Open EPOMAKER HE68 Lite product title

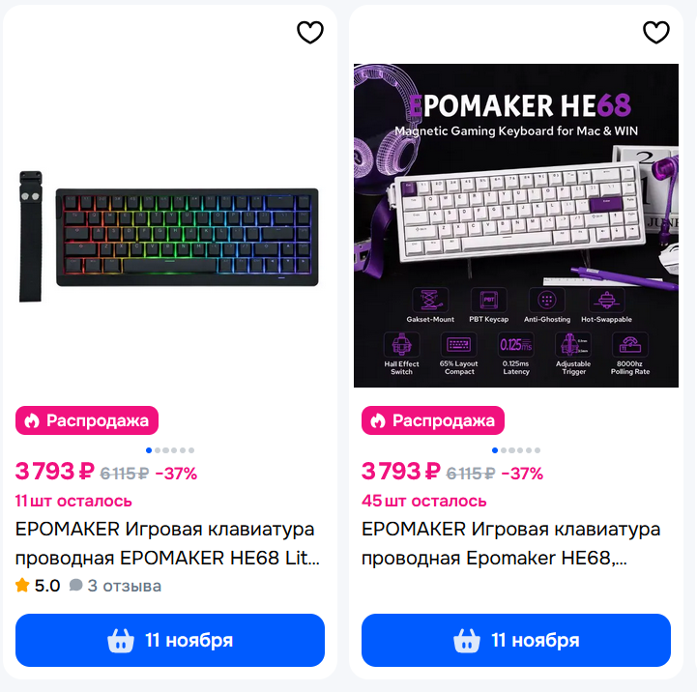(x=167, y=543)
